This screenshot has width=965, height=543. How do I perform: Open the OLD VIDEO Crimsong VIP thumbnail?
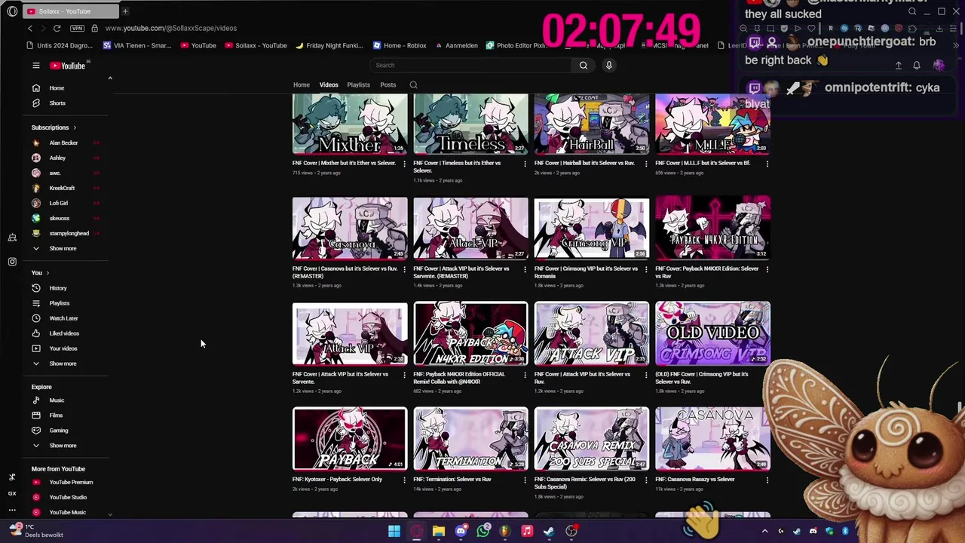712,334
